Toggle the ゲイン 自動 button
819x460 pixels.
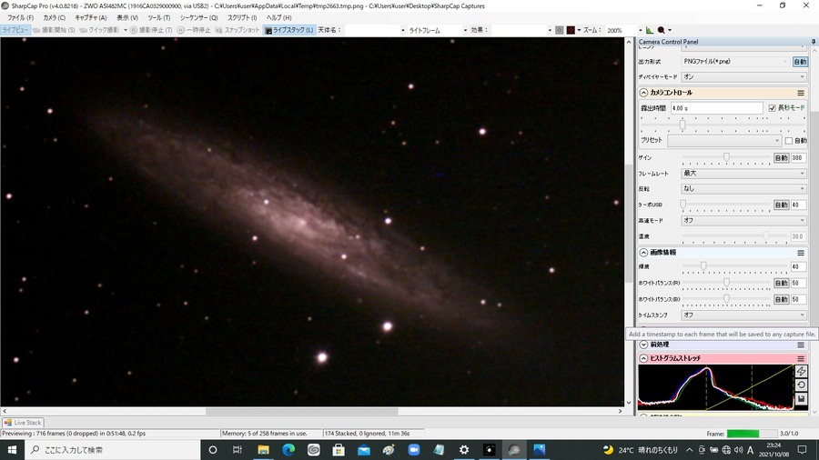[x=781, y=157]
